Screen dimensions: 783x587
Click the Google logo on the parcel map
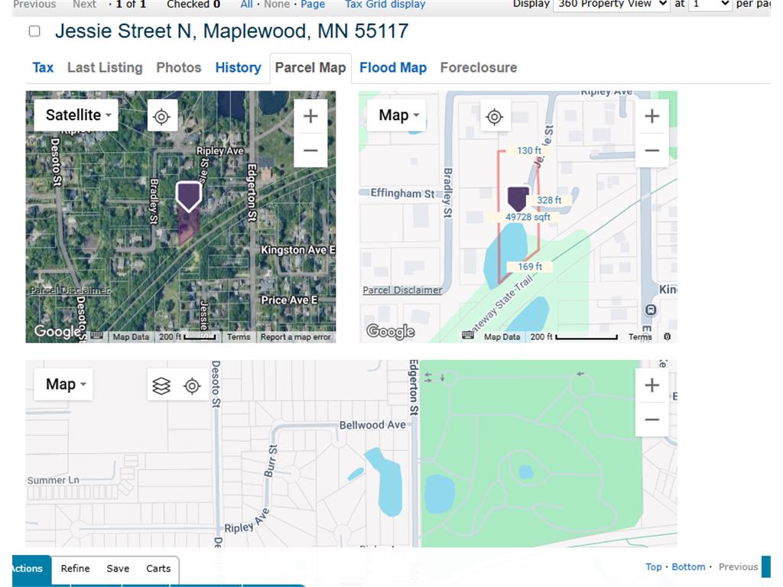[x=391, y=331]
